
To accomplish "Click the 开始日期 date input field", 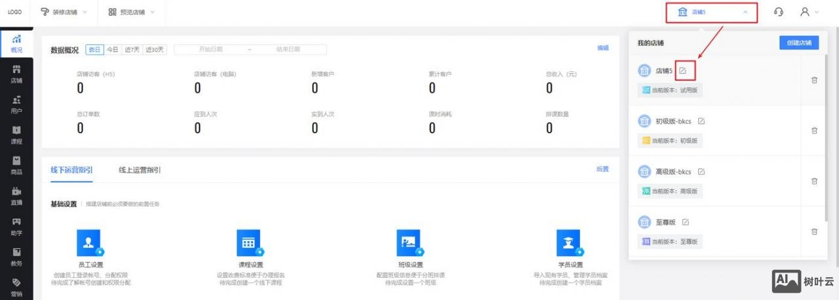I will coord(210,50).
